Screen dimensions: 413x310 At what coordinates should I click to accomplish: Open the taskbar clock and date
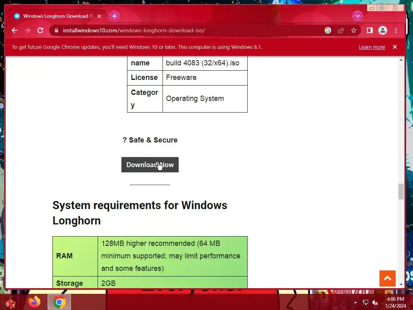395,302
